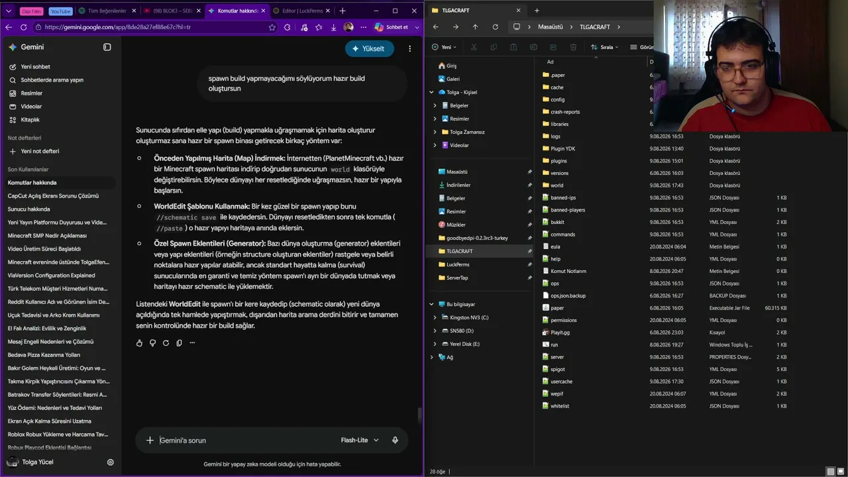Expand the Tolga - Kişisel tree node
The height and width of the screenshot is (477, 848).
coord(432,92)
